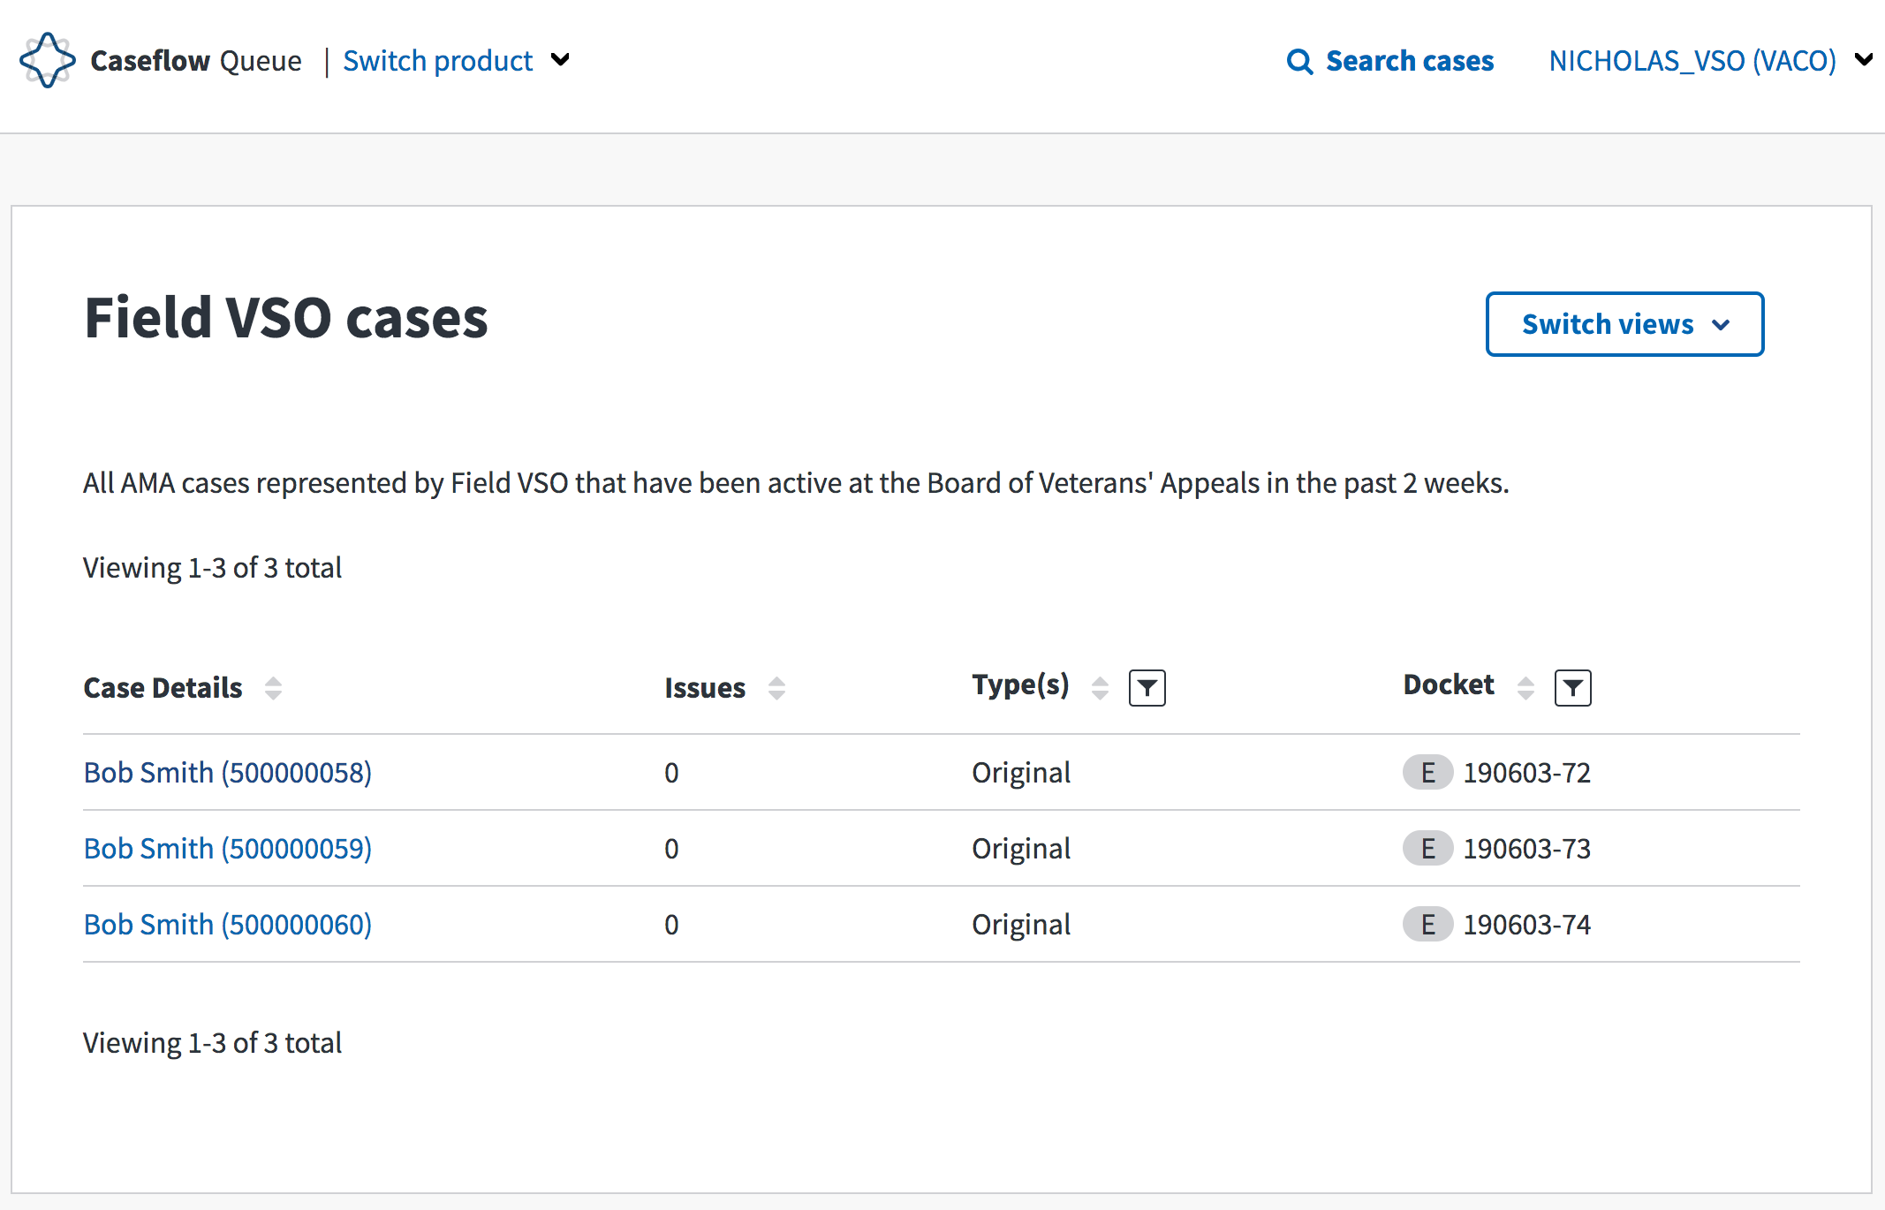Open case Bob Smith (500000059)

(x=228, y=849)
